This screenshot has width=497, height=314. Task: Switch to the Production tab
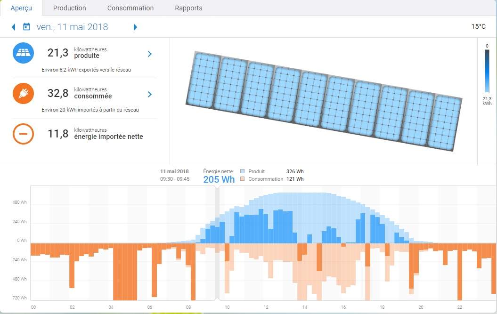click(69, 8)
